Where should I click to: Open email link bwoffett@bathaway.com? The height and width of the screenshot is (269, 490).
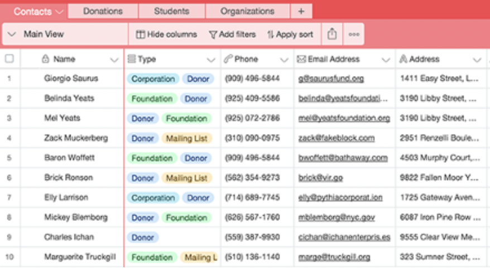coord(343,158)
